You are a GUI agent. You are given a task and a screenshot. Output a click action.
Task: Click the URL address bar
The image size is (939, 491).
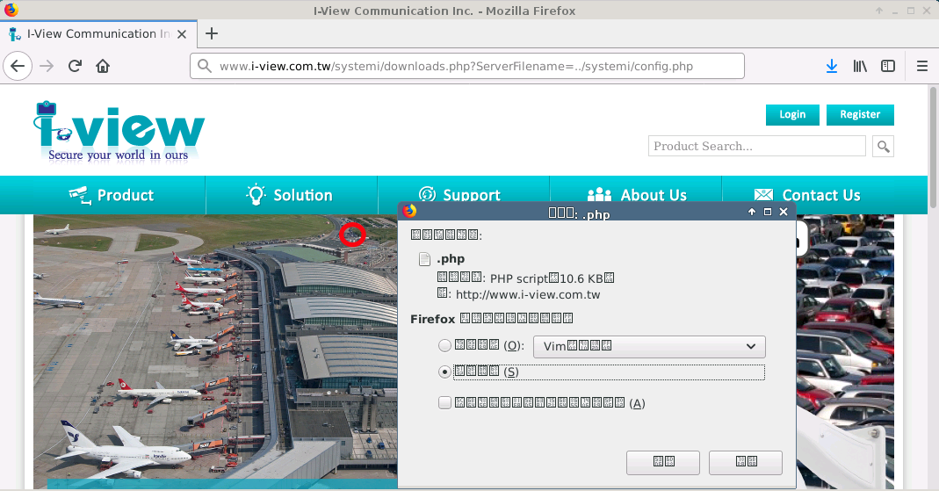click(467, 66)
